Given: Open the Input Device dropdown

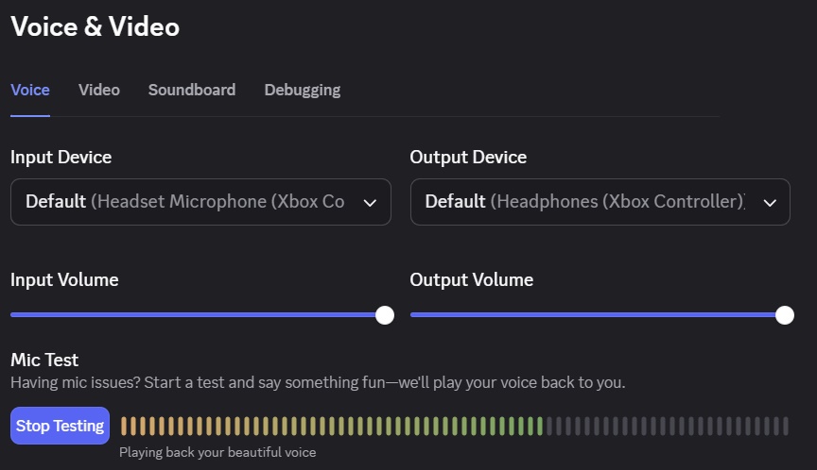Looking at the screenshot, I should point(189,202).
